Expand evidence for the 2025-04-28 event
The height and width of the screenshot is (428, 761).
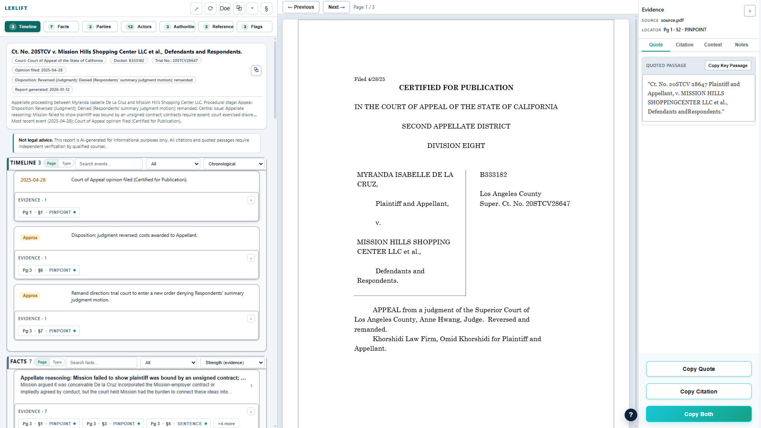(x=251, y=200)
